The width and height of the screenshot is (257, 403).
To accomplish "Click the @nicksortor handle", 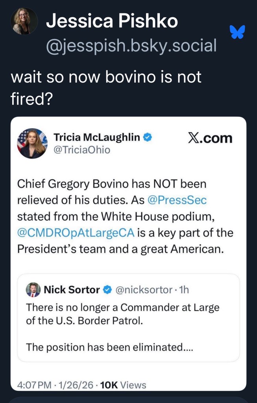I will (144, 290).
